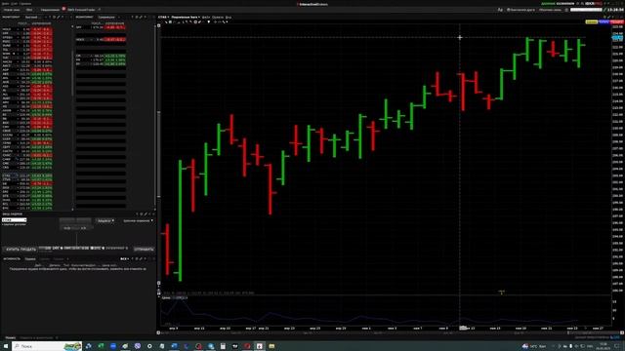The image size is (625, 351).
Task: Open the ВСЕ filter dropdown in activity panel
Action: click(124, 258)
